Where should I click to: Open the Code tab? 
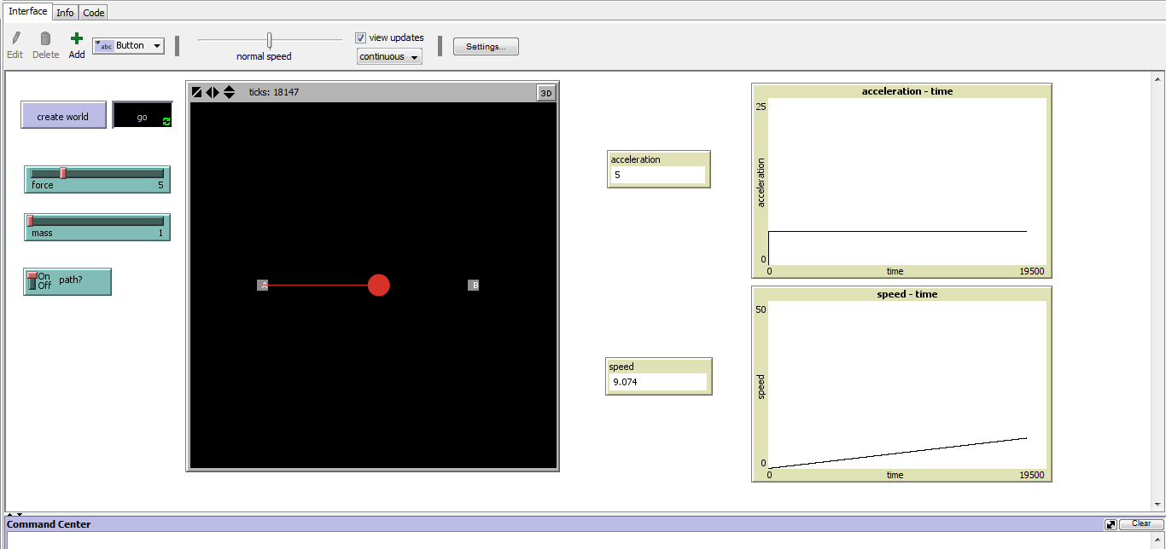pos(94,13)
